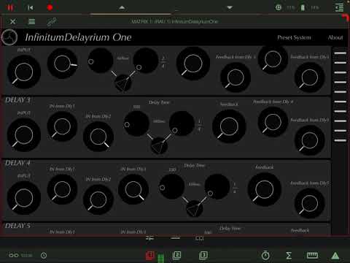This screenshot has height=263, width=350.
Task: Adjust the INPUT knob above Delay 3 section
Action: click(24, 72)
